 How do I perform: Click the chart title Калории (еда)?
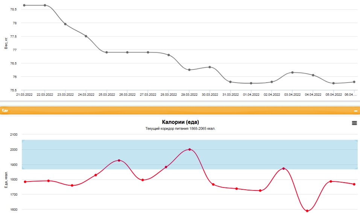coord(181,122)
